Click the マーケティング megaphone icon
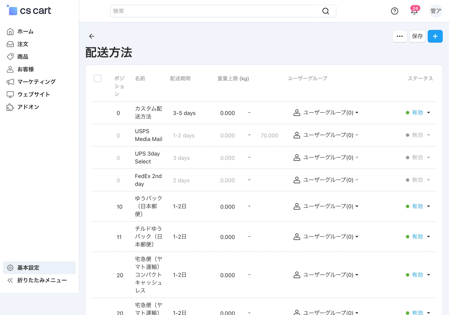Image resolution: width=449 pixels, height=315 pixels. [x=10, y=82]
